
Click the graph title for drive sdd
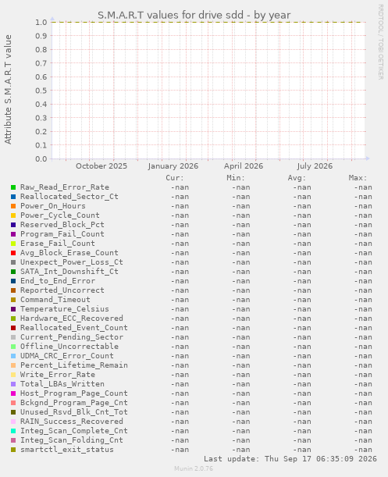(194, 15)
